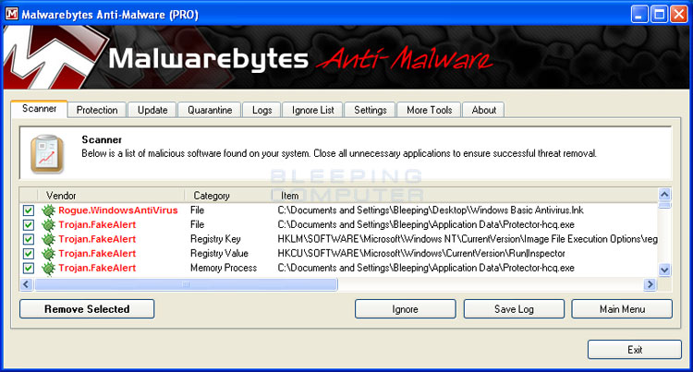Viewport: 693px width, 372px height.
Task: Click bug icon on Registry Key row
Action: (48, 239)
